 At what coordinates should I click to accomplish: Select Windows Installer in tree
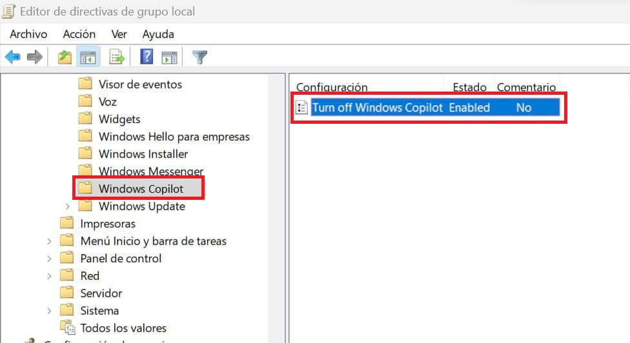143,154
